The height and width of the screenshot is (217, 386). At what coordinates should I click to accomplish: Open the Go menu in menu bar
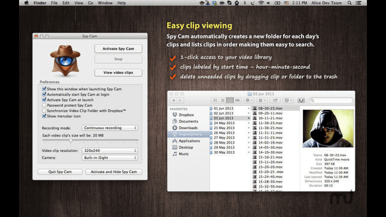click(91, 3)
